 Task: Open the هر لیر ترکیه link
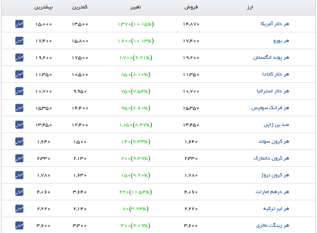(x=276, y=209)
